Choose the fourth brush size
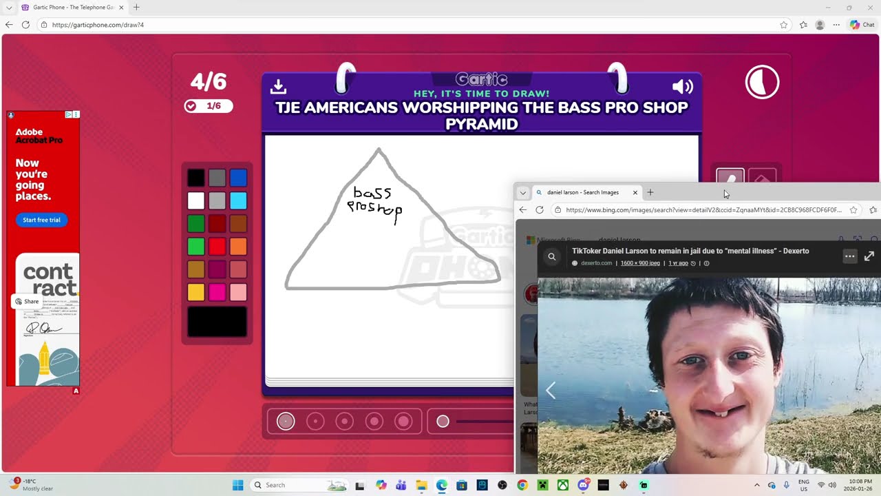This screenshot has height=496, width=881. click(x=374, y=421)
